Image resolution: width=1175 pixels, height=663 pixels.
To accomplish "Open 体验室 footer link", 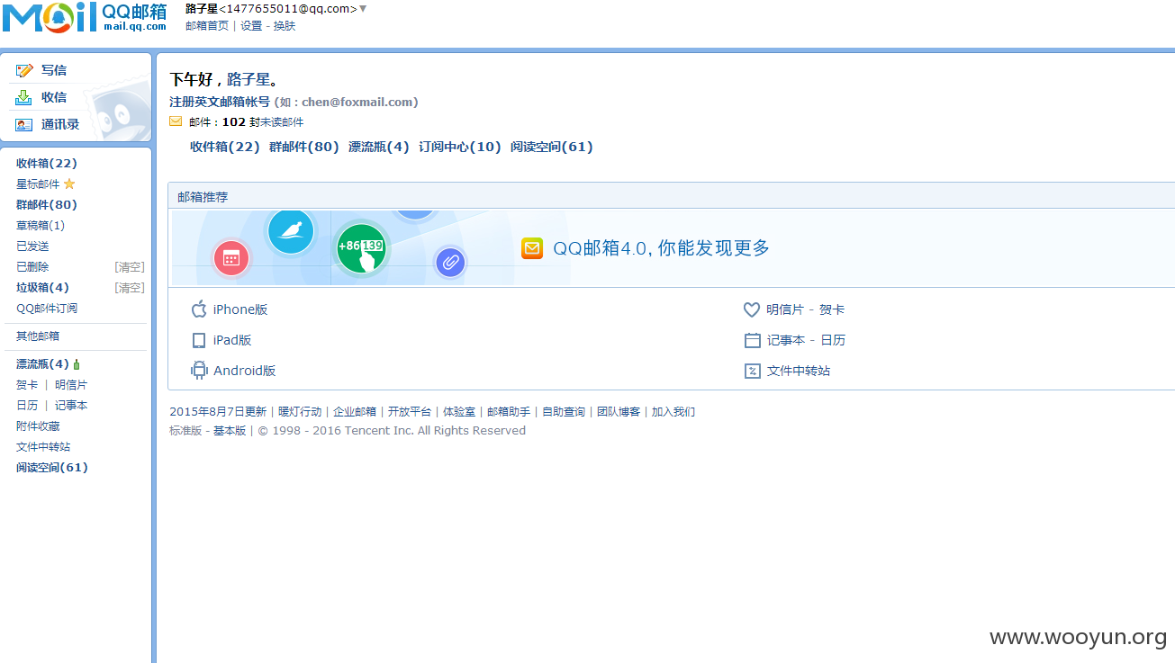I will click(459, 412).
